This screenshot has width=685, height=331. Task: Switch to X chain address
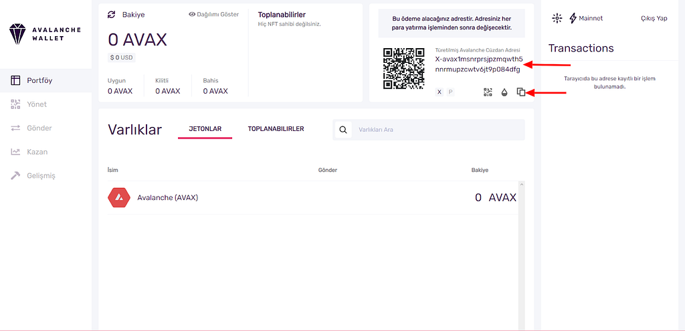point(439,92)
